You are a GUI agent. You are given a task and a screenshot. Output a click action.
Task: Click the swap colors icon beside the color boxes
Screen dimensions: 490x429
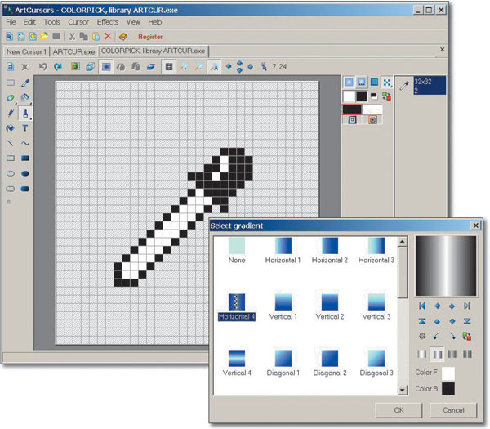point(386,96)
